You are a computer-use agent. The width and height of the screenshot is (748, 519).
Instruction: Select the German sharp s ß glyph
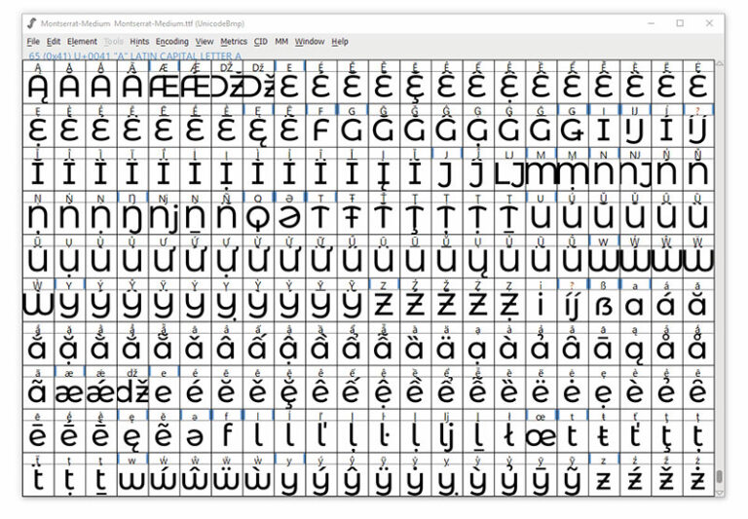pyautogui.click(x=605, y=301)
